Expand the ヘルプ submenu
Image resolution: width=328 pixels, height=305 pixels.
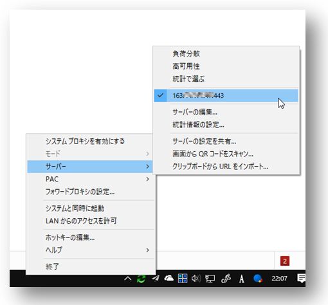(90, 250)
